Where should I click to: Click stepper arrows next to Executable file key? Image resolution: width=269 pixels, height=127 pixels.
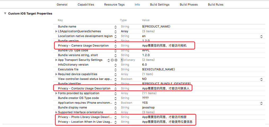point(115,70)
